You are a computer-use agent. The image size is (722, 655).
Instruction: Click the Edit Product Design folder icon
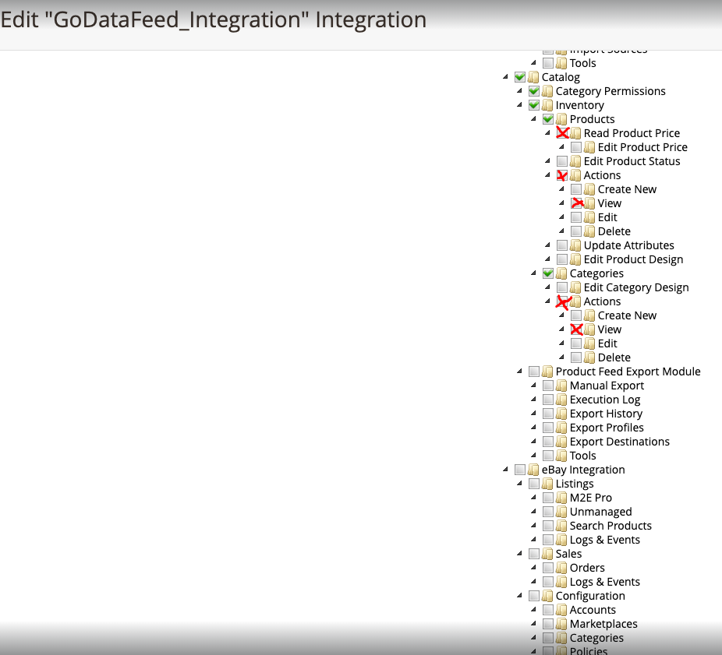575,259
